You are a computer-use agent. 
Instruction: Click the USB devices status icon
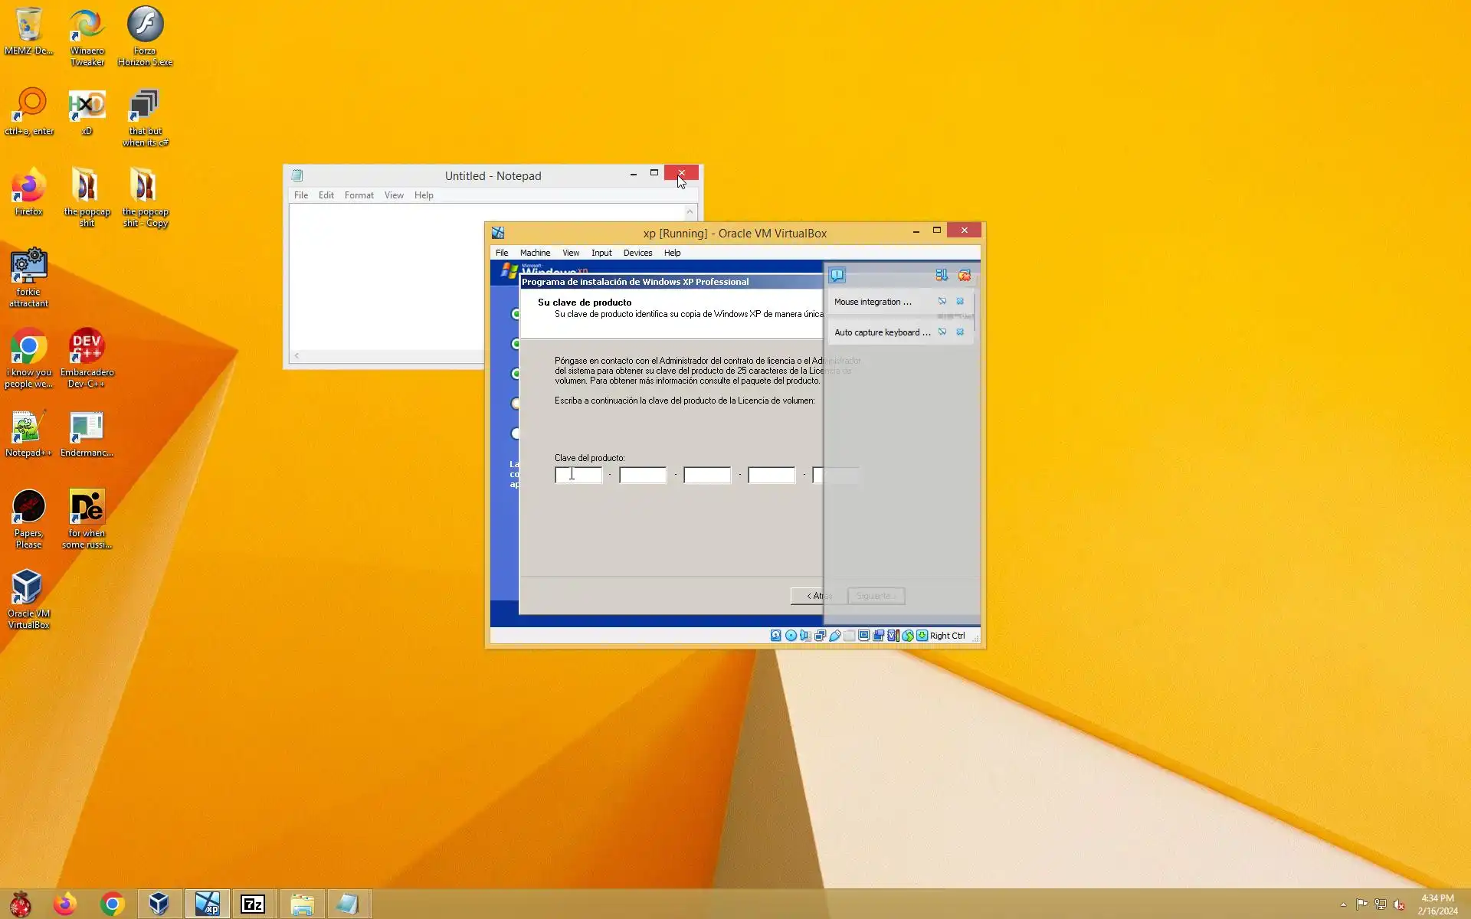point(835,636)
